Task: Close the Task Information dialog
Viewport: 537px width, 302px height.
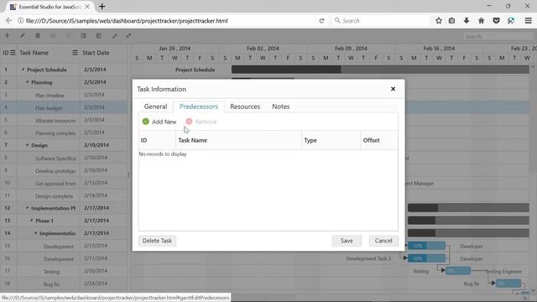Action: pyautogui.click(x=393, y=89)
